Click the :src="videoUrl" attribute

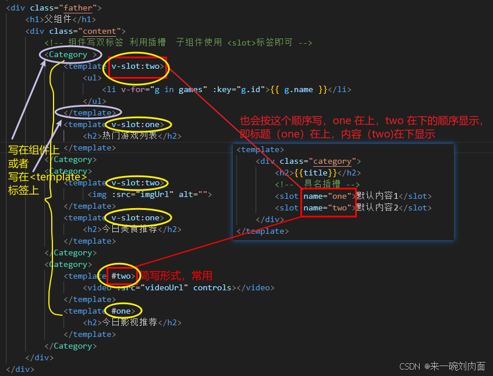(x=152, y=287)
